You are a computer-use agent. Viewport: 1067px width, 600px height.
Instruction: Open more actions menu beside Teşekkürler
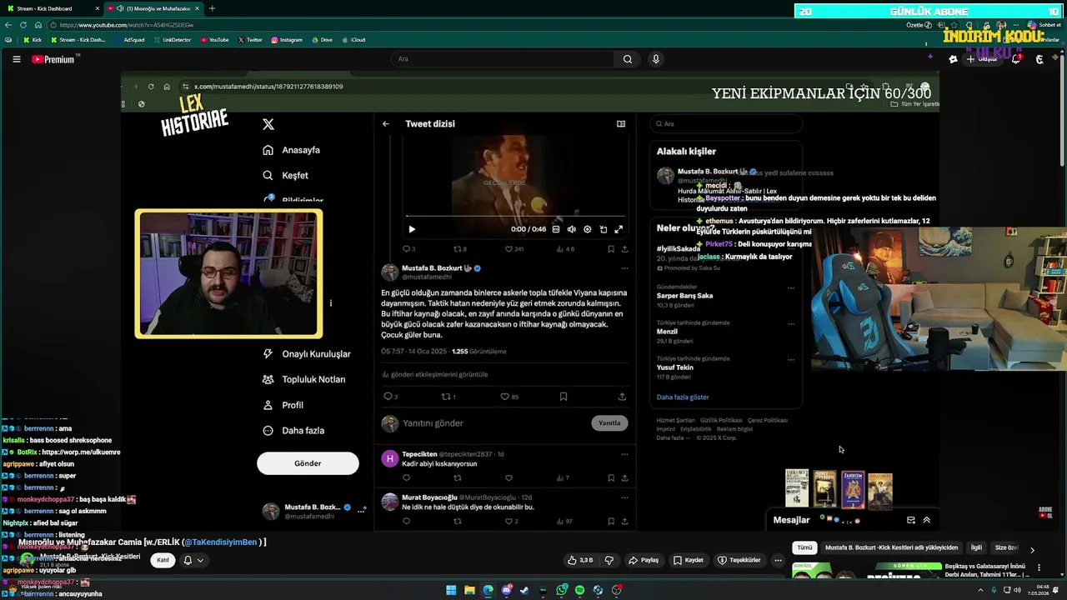pyautogui.click(x=778, y=560)
